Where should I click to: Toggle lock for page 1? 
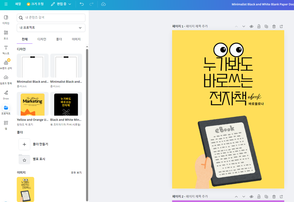tap(259, 26)
